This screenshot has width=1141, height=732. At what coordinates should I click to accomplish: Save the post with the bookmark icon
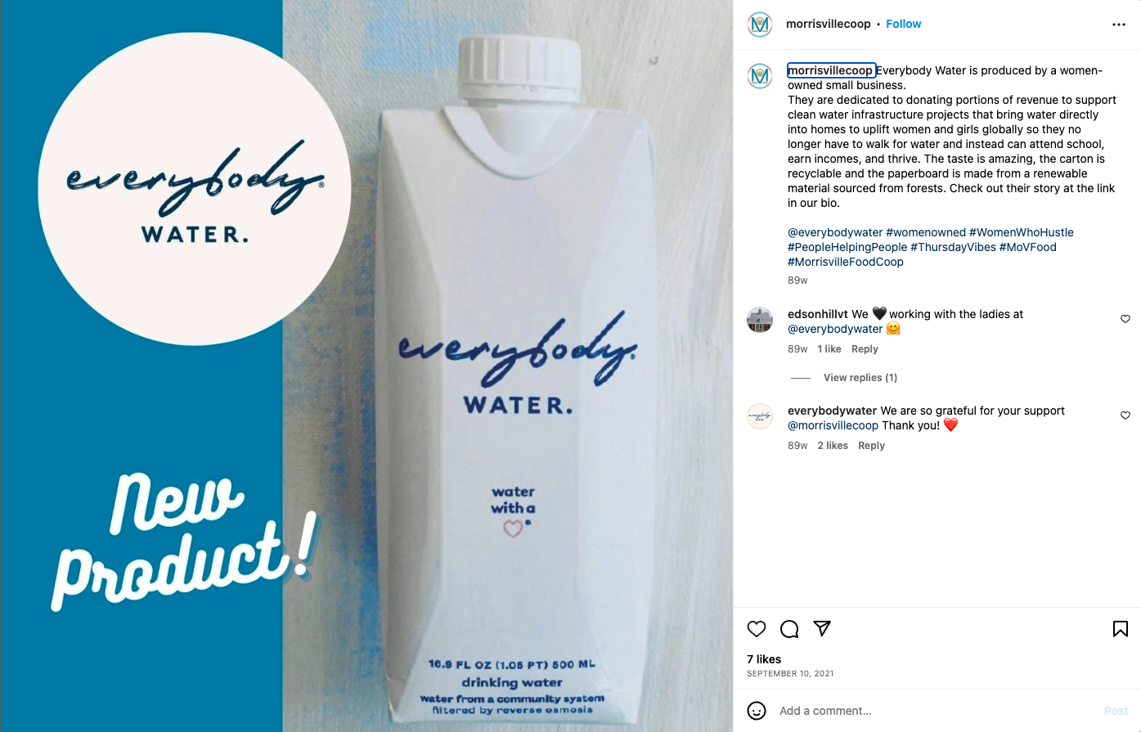pyautogui.click(x=1121, y=629)
